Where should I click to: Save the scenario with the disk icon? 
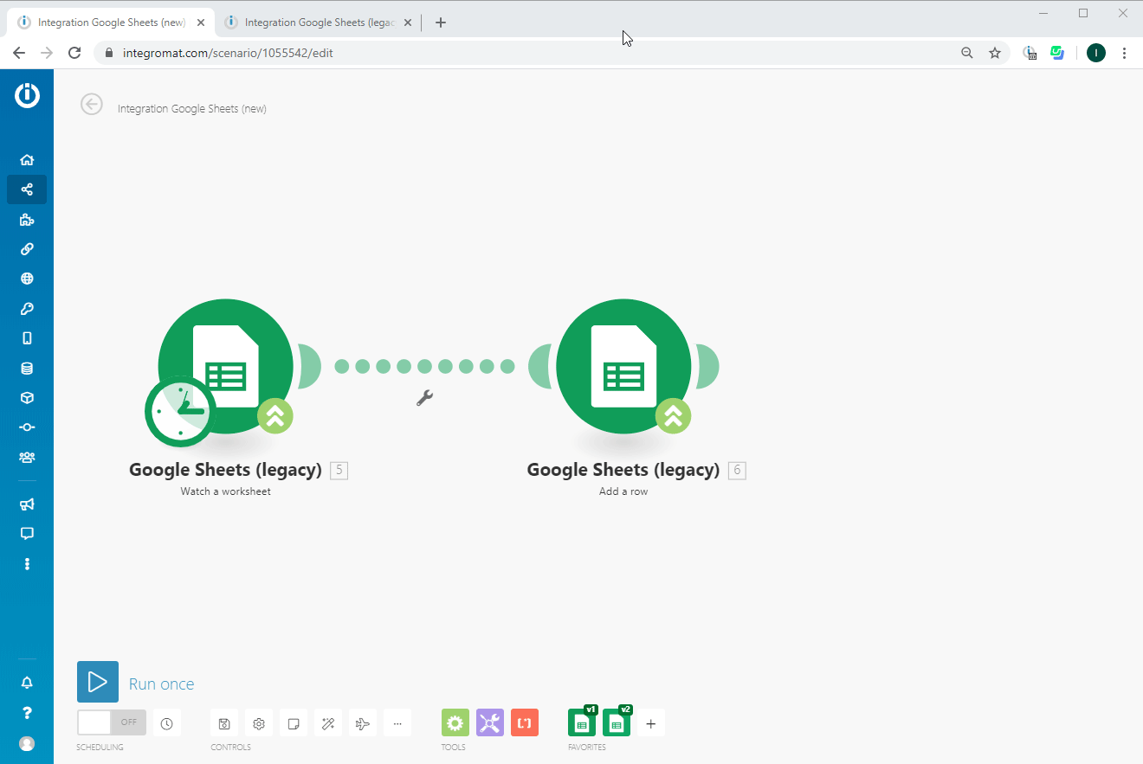(x=224, y=723)
